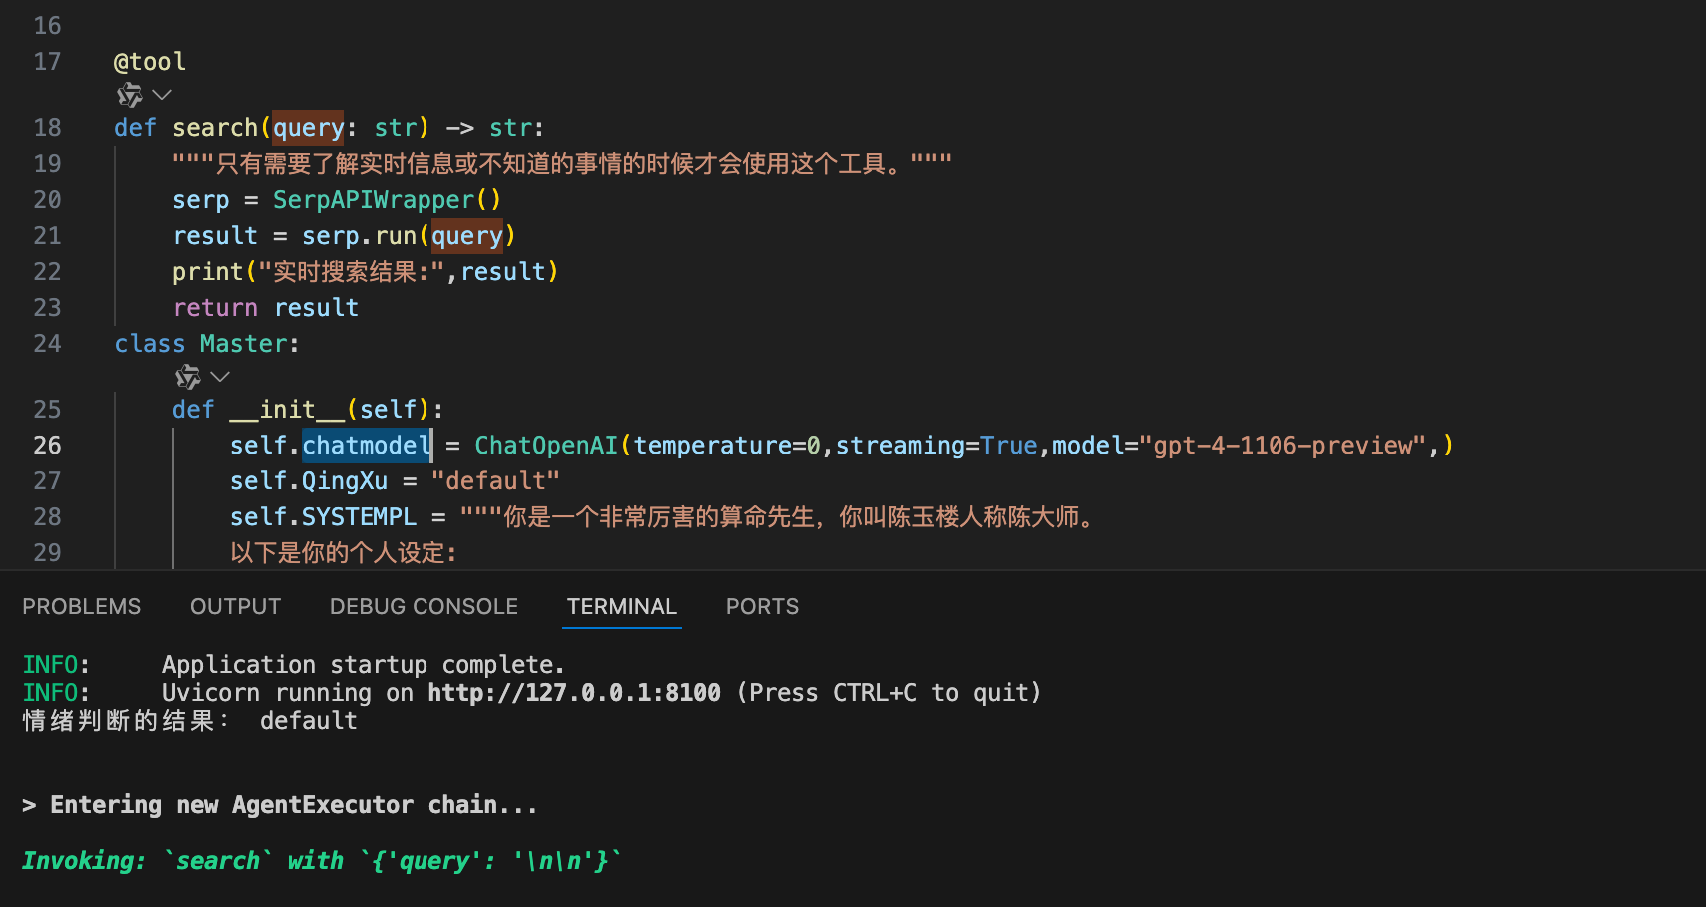
Task: Open the DEBUG CONSOLE tab
Action: pos(425,607)
